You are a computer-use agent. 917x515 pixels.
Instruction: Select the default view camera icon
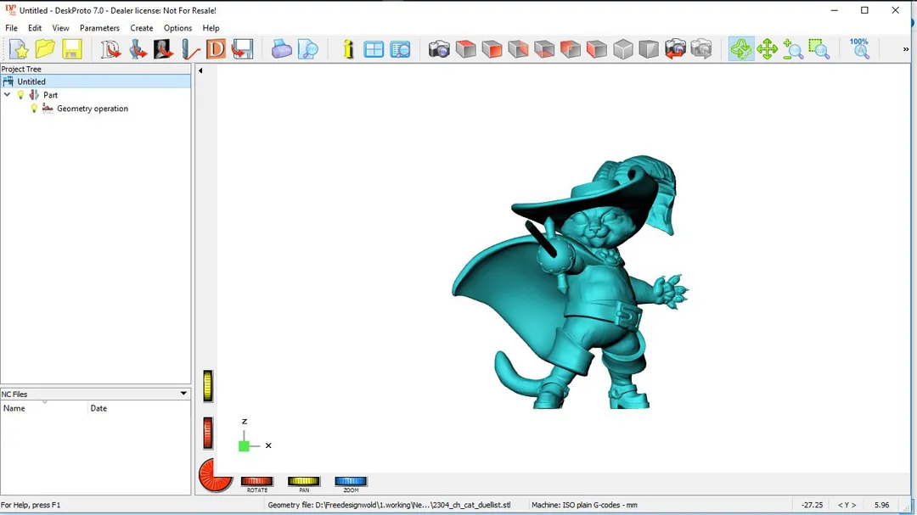click(439, 50)
